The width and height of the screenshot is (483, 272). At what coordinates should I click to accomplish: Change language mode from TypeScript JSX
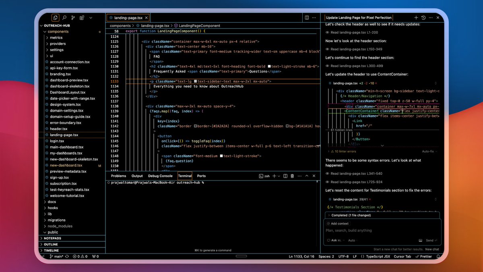(378, 256)
